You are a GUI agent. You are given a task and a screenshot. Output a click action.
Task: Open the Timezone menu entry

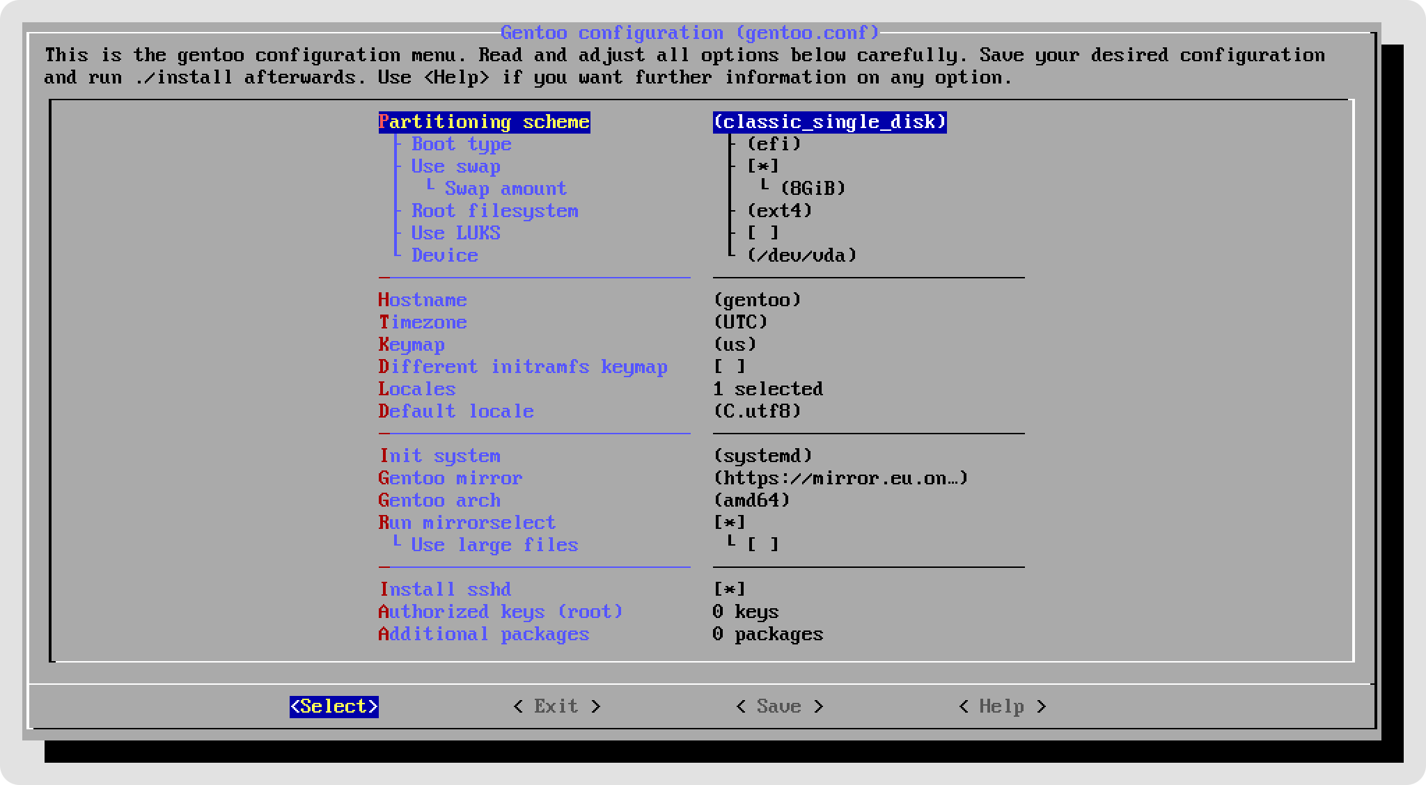pyautogui.click(x=423, y=322)
